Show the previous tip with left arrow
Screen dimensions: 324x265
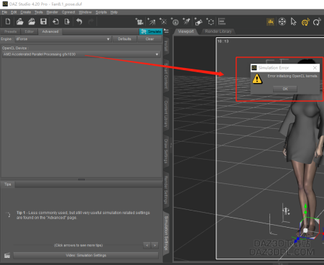pyautogui.click(x=147, y=245)
